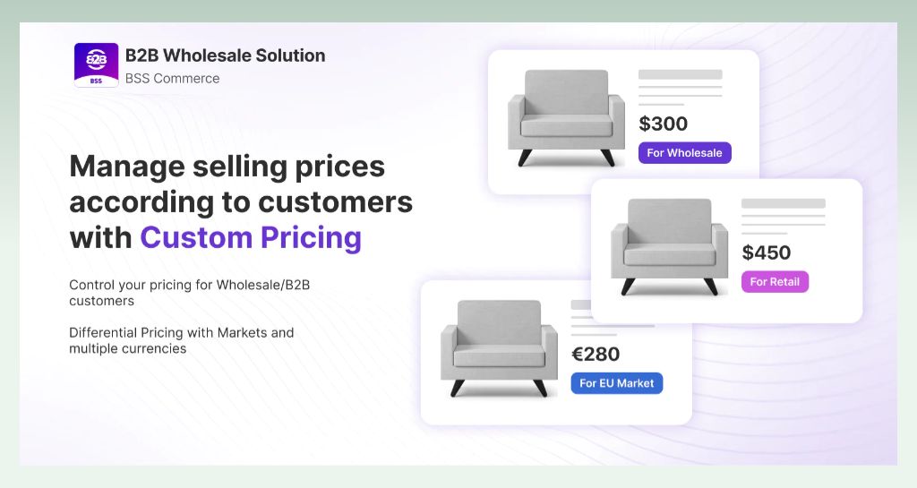The height and width of the screenshot is (488, 917).
Task: Click the purple 'Custom Pricing' headline text
Action: coord(251,237)
